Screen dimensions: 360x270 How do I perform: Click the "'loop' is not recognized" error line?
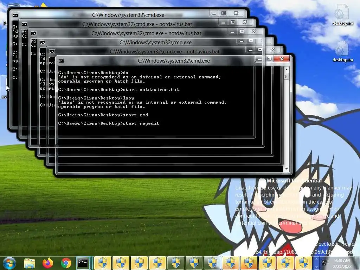tap(142, 102)
